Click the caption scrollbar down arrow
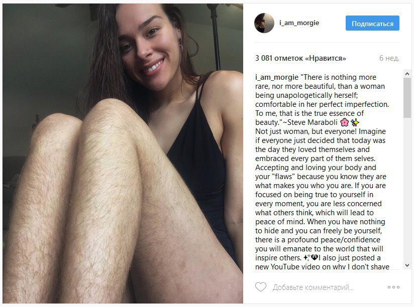This screenshot has width=414, height=307. 407,265
